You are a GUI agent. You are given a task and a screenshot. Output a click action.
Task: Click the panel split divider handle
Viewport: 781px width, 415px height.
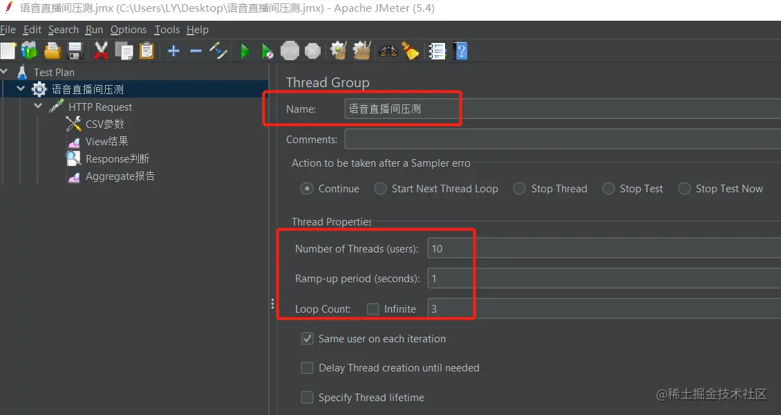tap(272, 304)
